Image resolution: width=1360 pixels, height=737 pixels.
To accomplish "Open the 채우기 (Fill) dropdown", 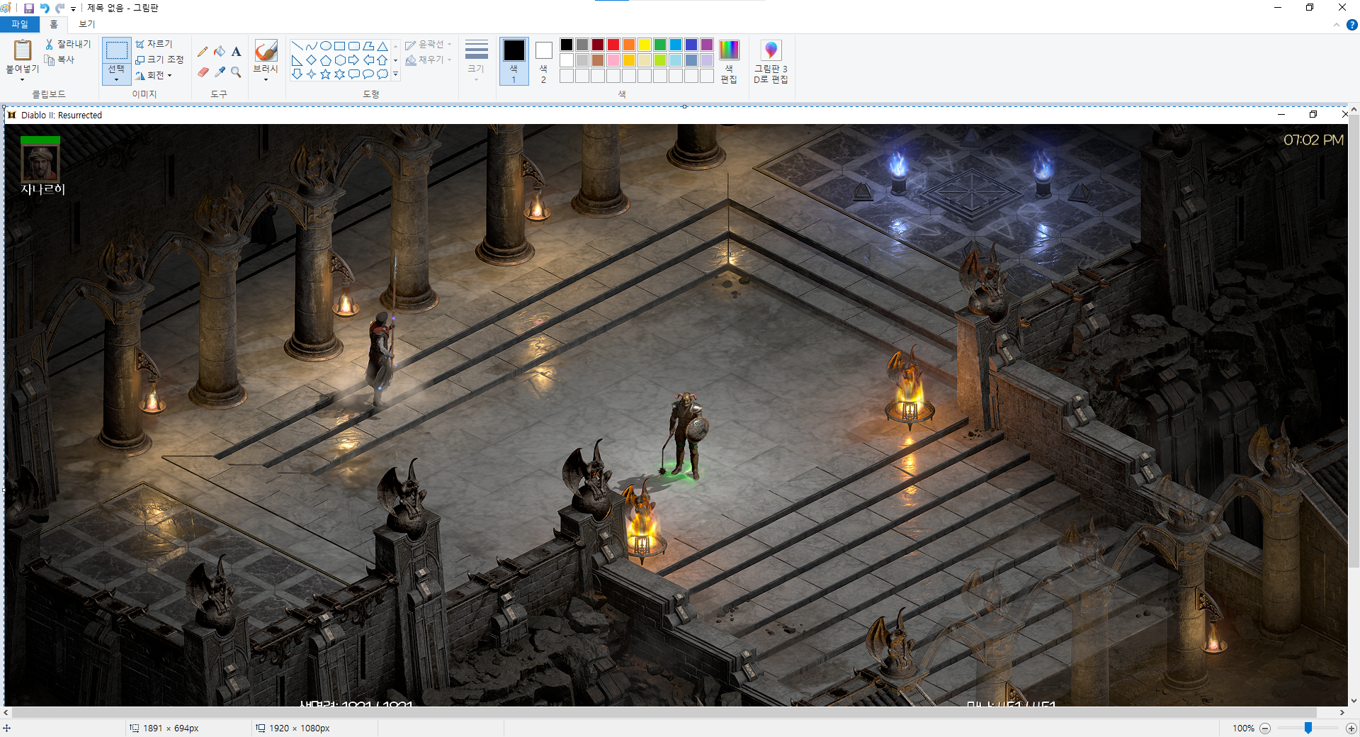I will (429, 60).
